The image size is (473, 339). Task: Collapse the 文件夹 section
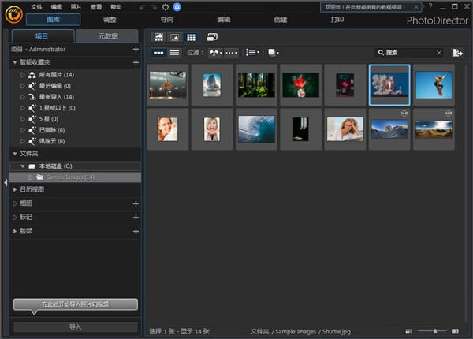pyautogui.click(x=15, y=154)
